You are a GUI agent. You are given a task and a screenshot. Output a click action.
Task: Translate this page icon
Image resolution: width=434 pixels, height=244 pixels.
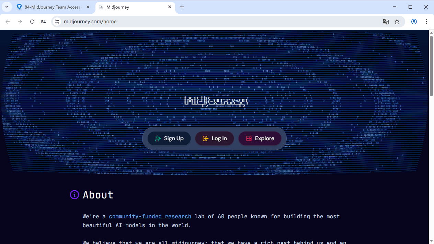(x=386, y=22)
